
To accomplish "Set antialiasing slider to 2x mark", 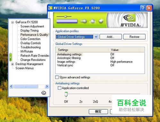I will pyautogui.click(x=81, y=102).
